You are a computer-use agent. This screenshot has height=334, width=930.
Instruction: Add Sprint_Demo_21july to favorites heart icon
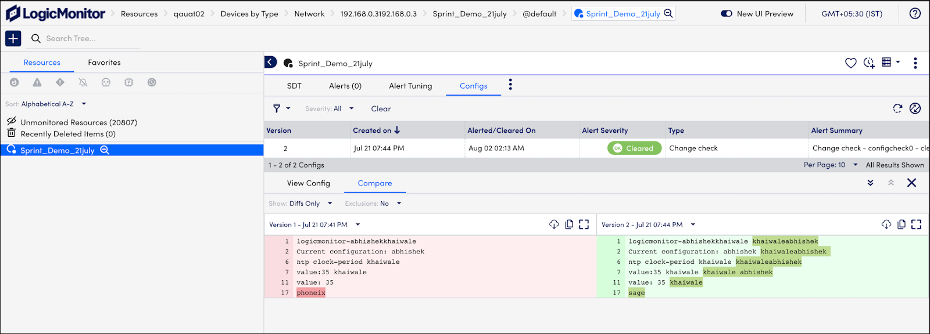[850, 63]
